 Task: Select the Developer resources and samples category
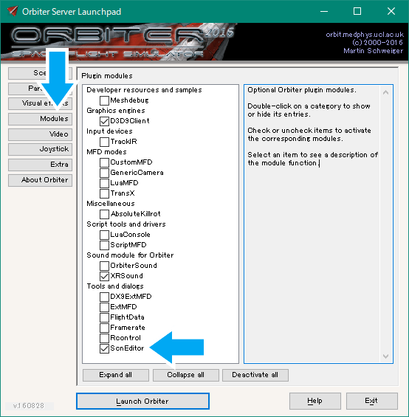(144, 90)
